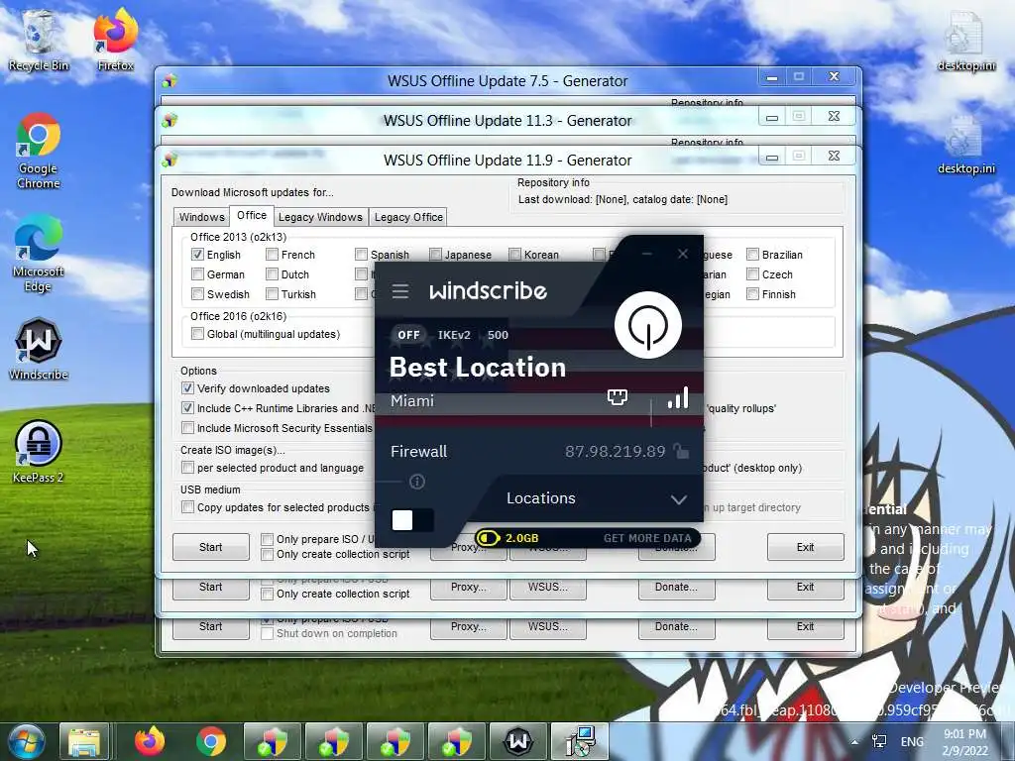Click the first WSUS shield taskbar button
1015x761 pixels.
point(273,741)
